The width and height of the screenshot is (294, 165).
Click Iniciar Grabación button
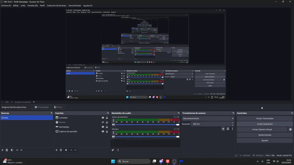pyautogui.click(x=265, y=124)
